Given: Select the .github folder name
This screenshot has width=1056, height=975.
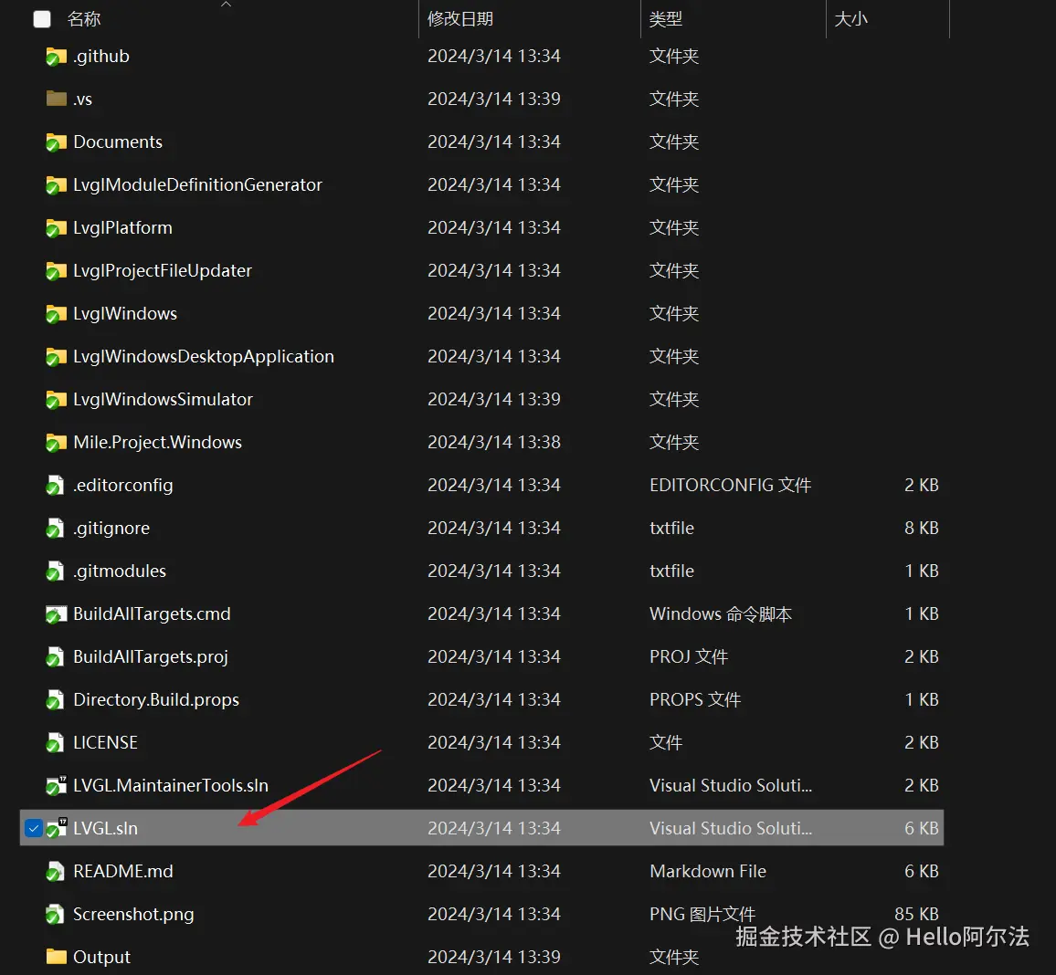Looking at the screenshot, I should tap(101, 56).
